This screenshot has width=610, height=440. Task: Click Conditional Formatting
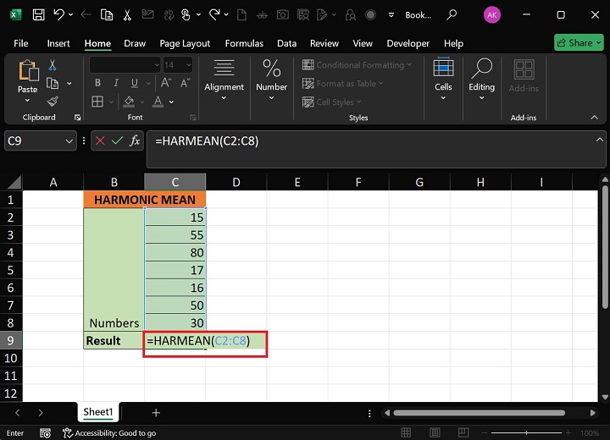coord(357,65)
